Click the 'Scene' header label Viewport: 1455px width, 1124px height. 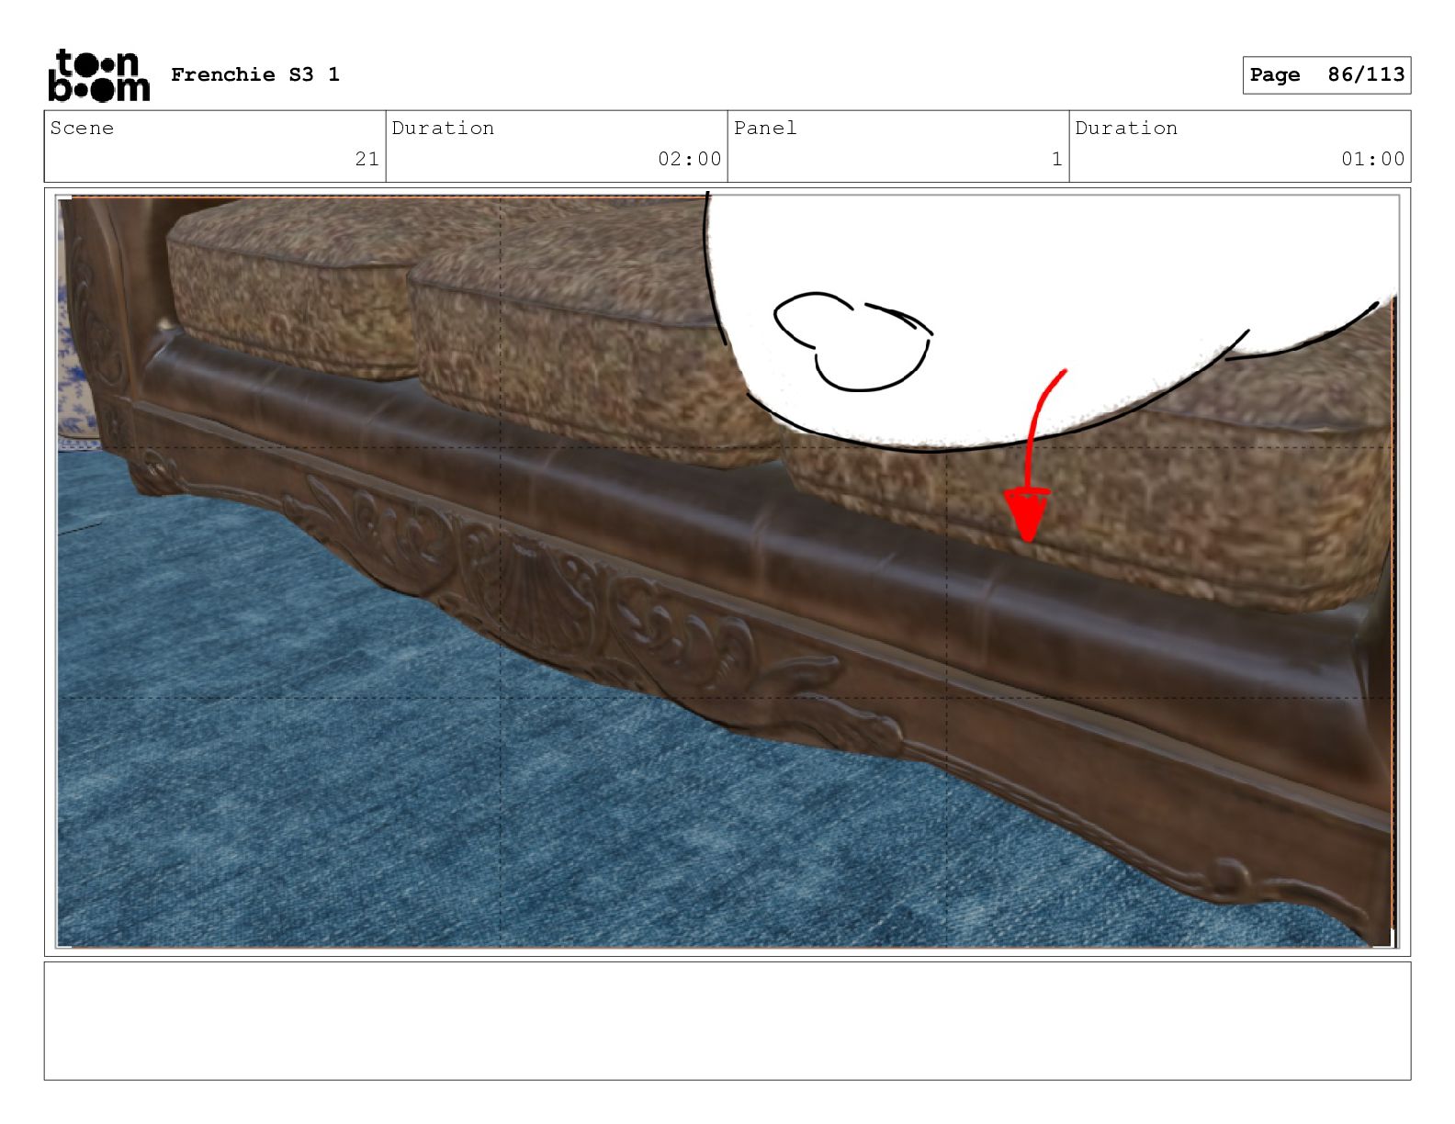coord(82,128)
